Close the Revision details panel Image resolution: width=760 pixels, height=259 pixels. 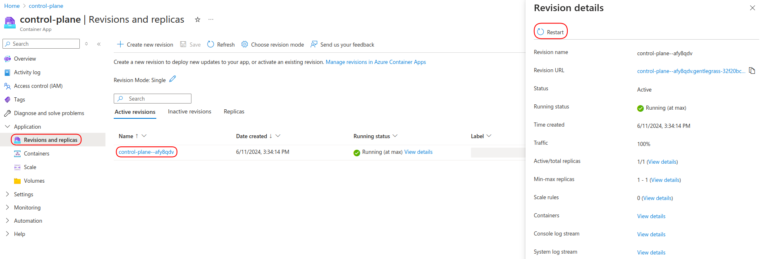click(x=753, y=8)
